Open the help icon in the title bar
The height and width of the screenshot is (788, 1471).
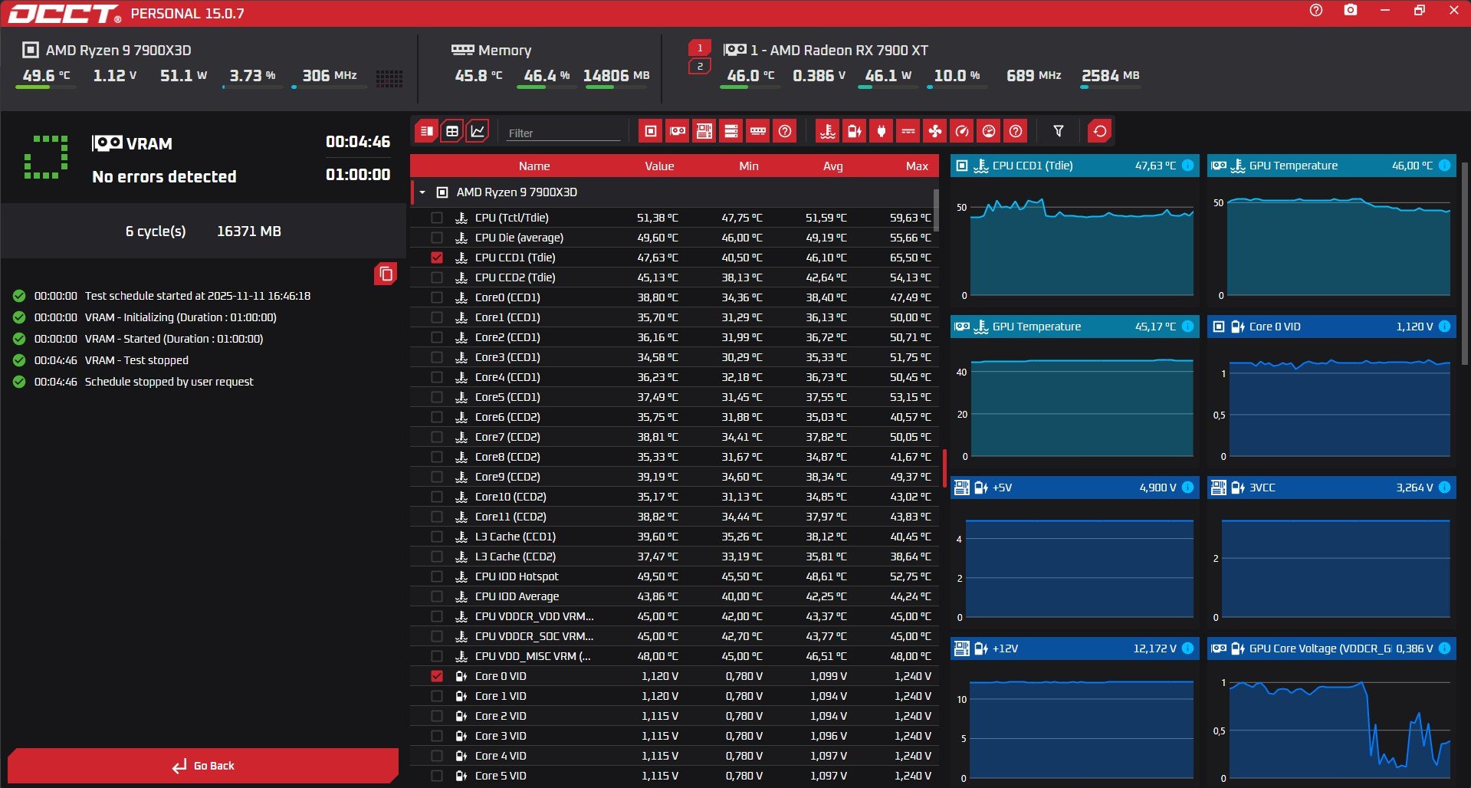click(x=1316, y=11)
